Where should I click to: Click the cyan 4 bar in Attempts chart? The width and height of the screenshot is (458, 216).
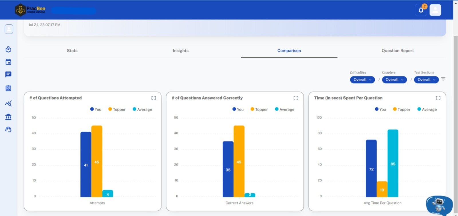coord(108,194)
